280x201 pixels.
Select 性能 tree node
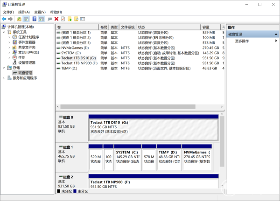click(x=22, y=57)
